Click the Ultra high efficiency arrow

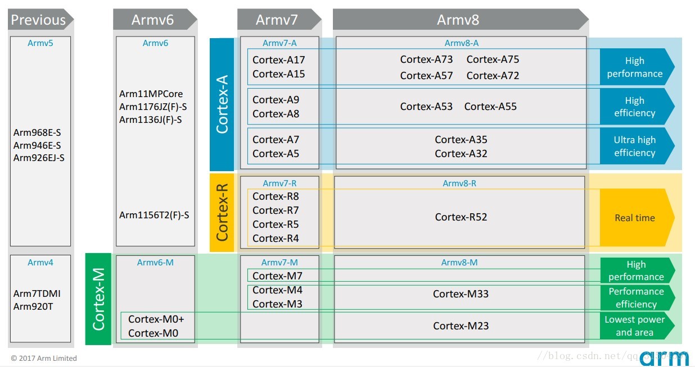[x=637, y=146]
